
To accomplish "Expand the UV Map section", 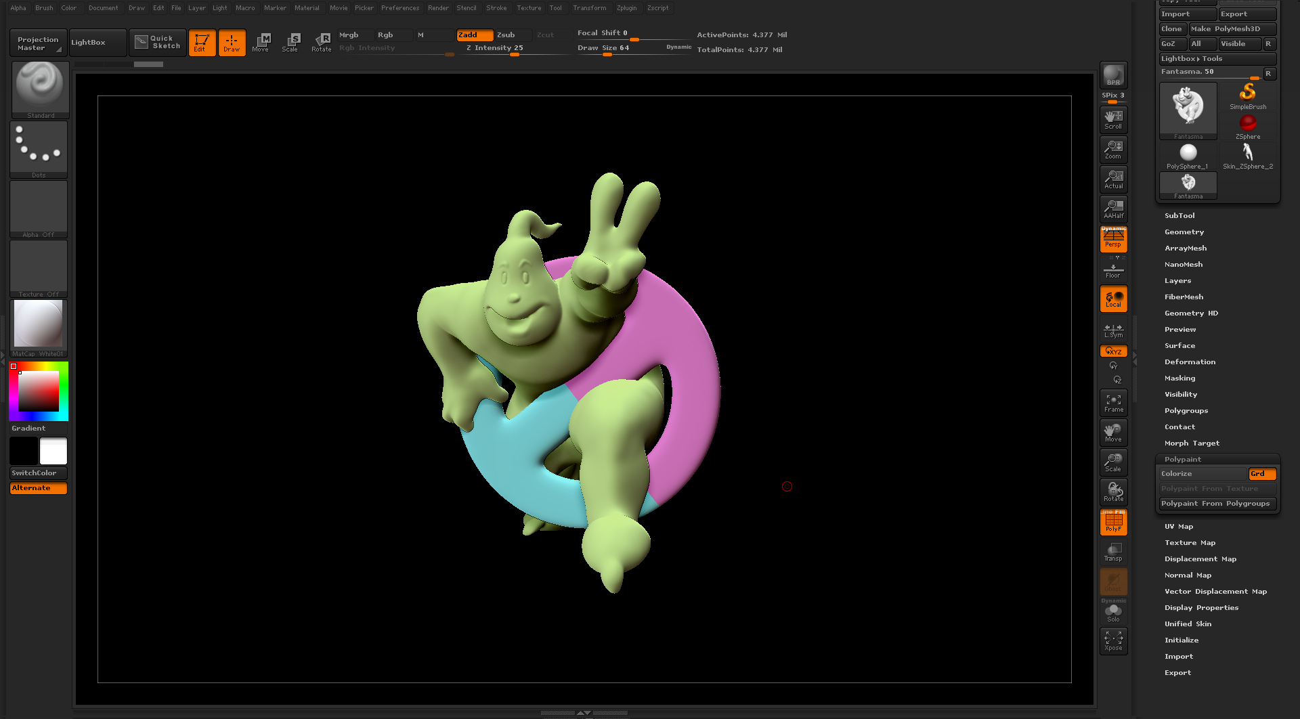I will [x=1179, y=527].
